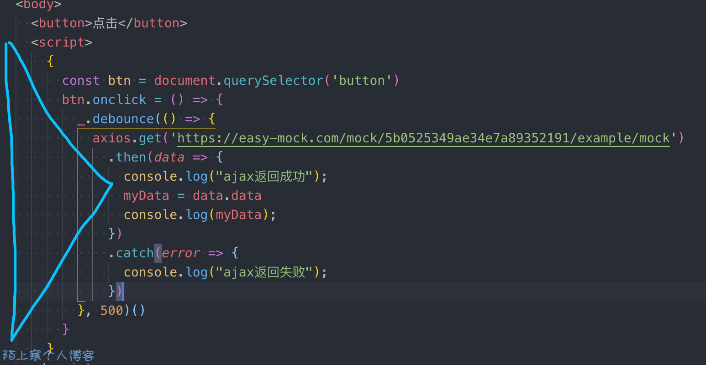Viewport: 706px width, 365px height.
Task: Click the string "ajax返回失败"
Action: [264, 272]
